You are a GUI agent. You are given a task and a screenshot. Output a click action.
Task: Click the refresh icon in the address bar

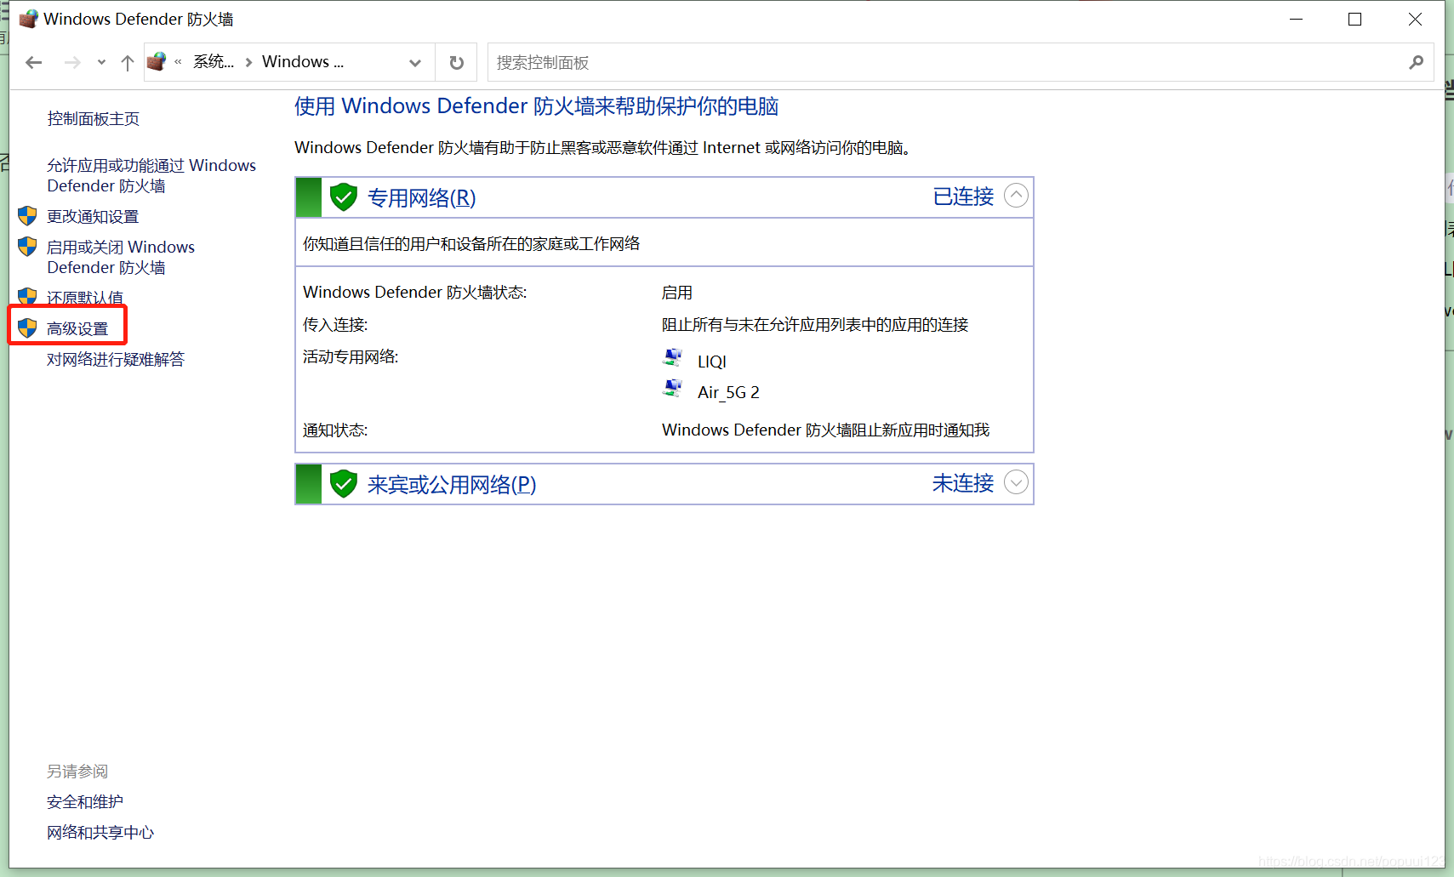pyautogui.click(x=456, y=61)
